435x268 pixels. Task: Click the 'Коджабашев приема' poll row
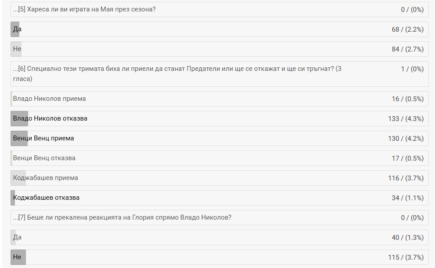pyautogui.click(x=46, y=178)
